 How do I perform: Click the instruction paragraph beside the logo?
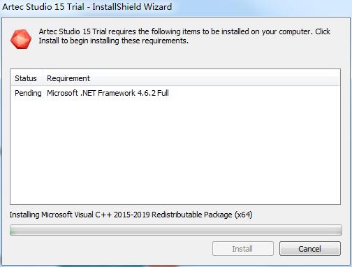(184, 36)
